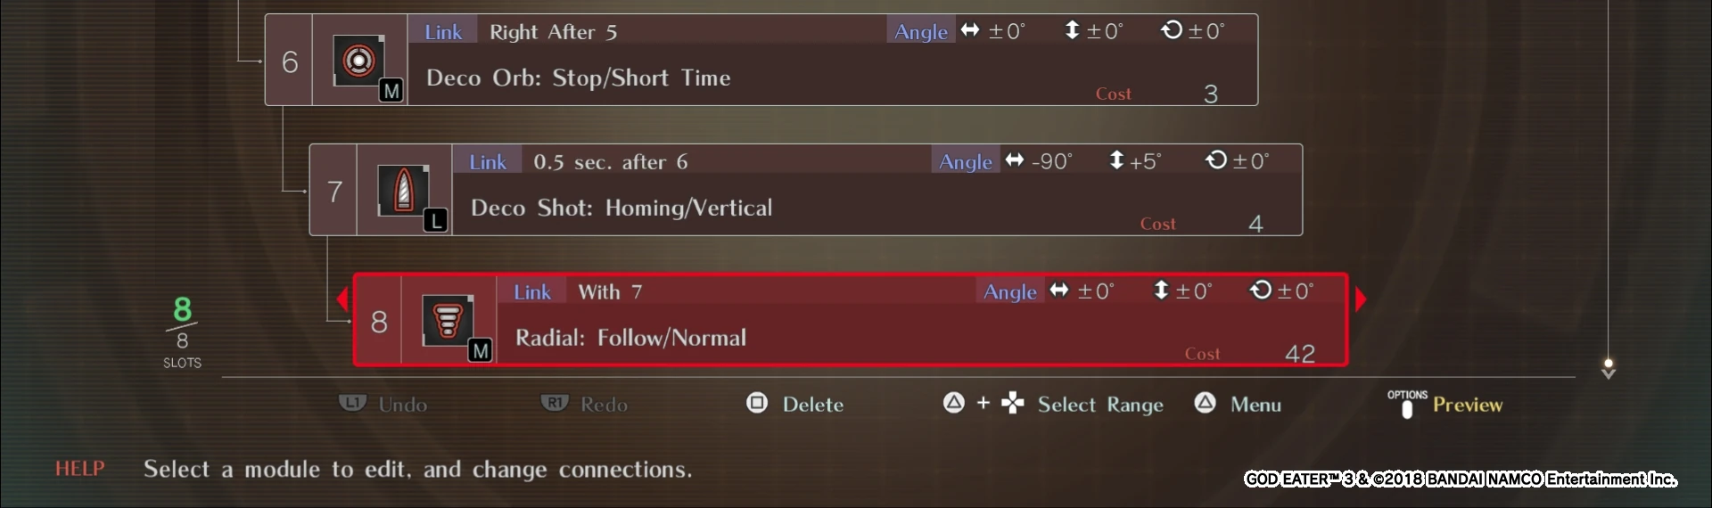This screenshot has height=508, width=1712.
Task: Expand right red arrow on module 8
Action: tap(1361, 299)
